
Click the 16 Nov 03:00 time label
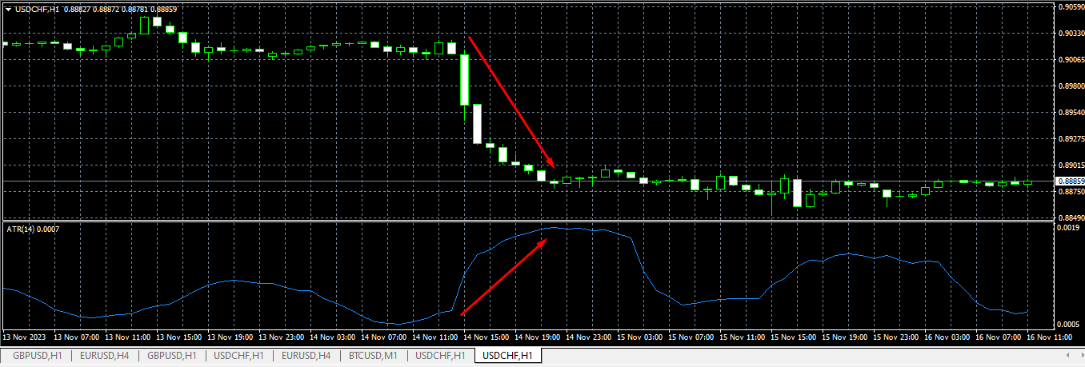(949, 337)
